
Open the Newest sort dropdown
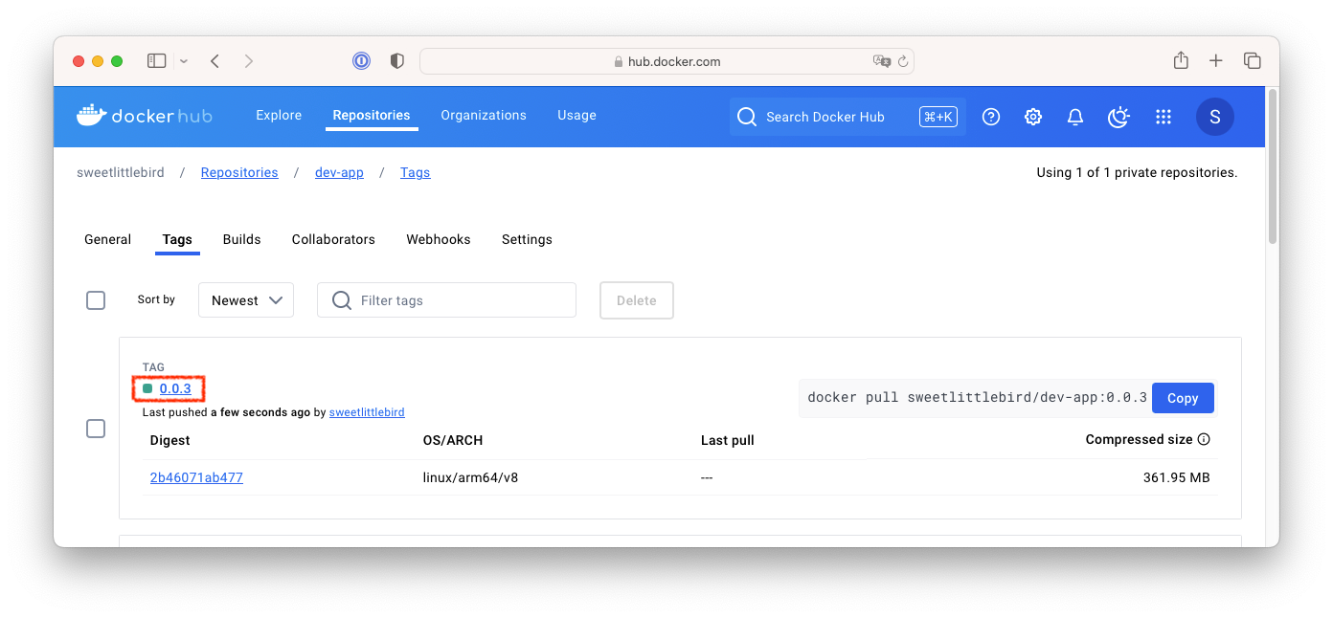pyautogui.click(x=246, y=300)
